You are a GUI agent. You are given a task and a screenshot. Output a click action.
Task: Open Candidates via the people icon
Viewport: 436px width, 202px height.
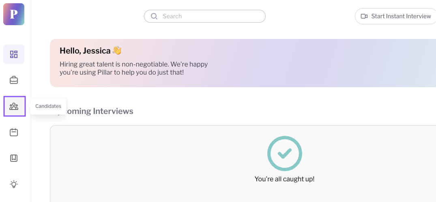(15, 106)
